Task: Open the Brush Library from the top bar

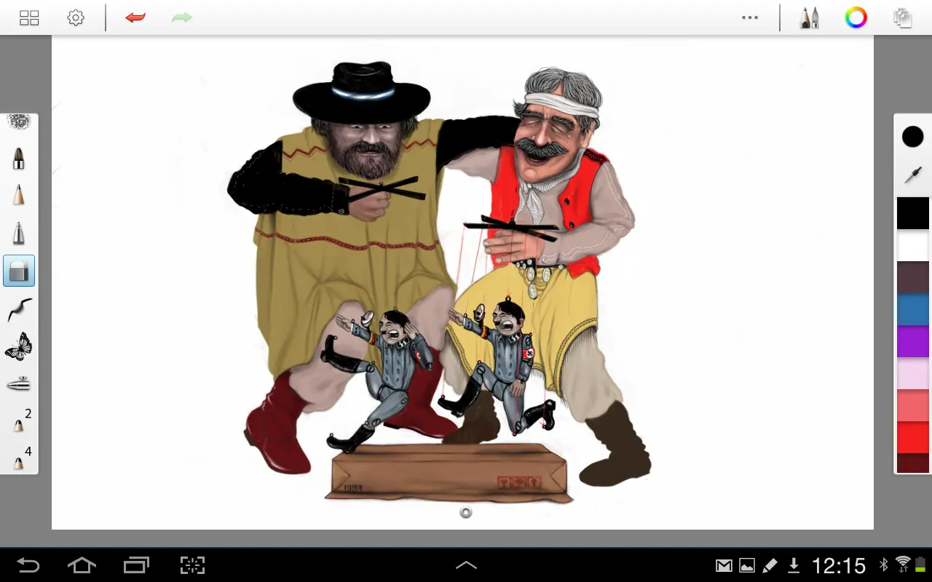Action: click(x=809, y=17)
